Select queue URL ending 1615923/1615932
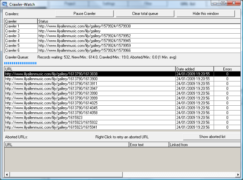The height and width of the screenshot is (180, 243). 122,122
